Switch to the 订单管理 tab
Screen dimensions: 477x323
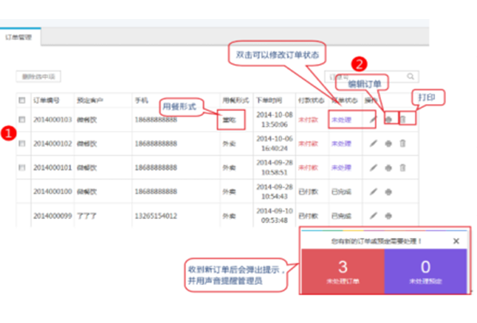pyautogui.click(x=21, y=37)
